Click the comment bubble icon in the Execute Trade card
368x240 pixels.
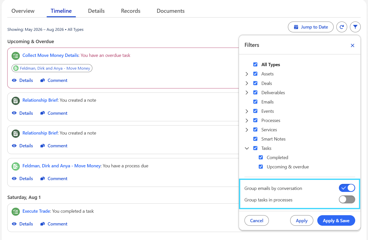[42, 224]
